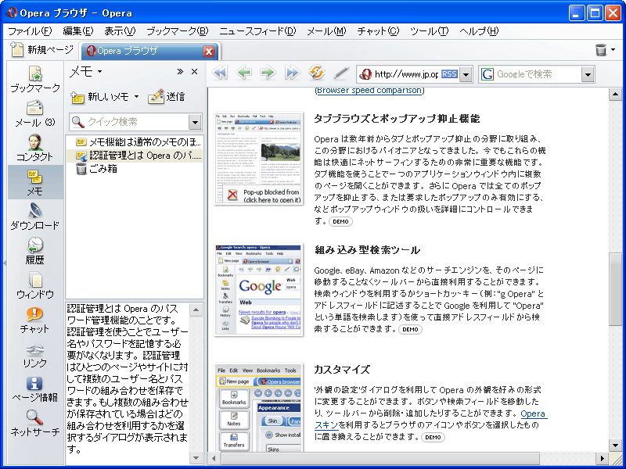
Task: Switch to the Opera ブラウザ tab
Action: 149,51
